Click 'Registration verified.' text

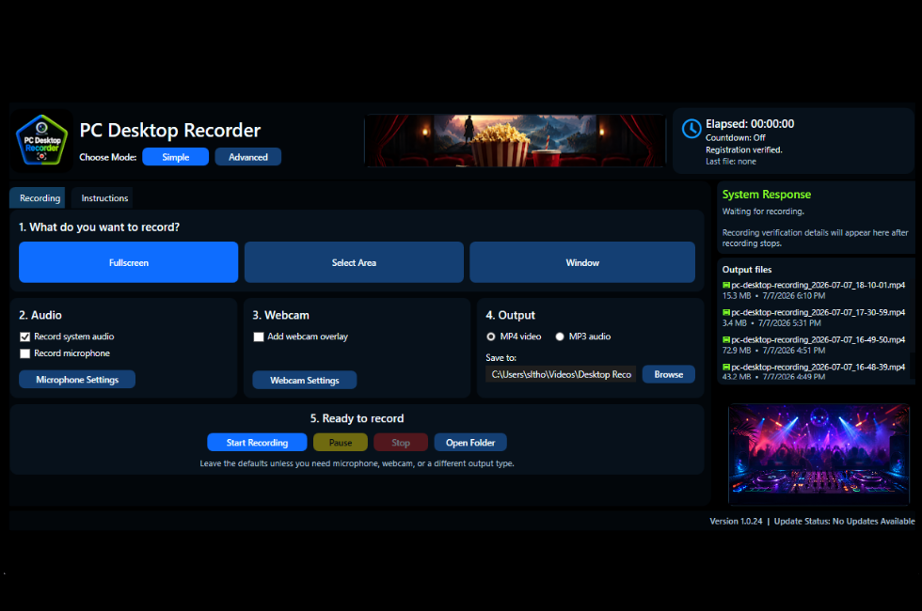(x=744, y=149)
